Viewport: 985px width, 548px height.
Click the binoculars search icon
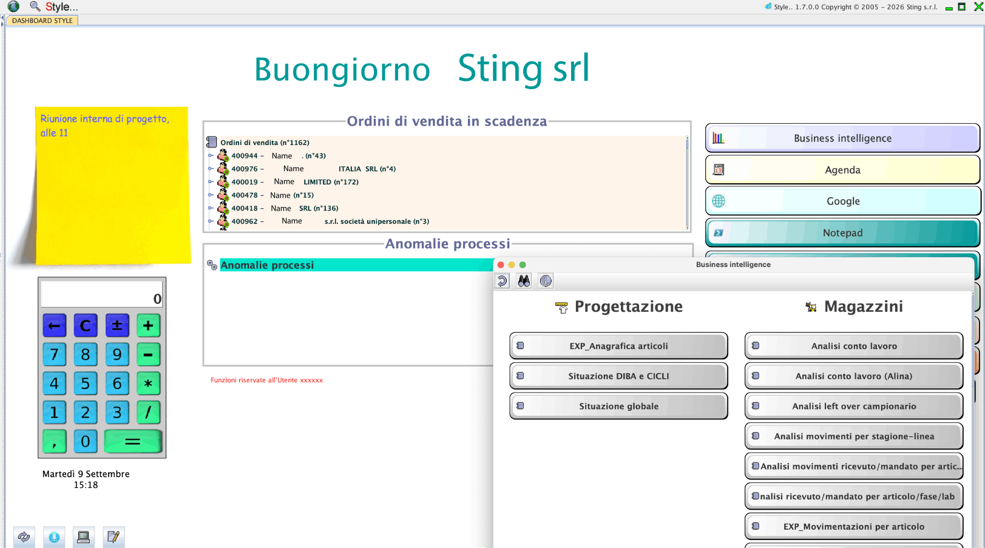click(x=524, y=281)
